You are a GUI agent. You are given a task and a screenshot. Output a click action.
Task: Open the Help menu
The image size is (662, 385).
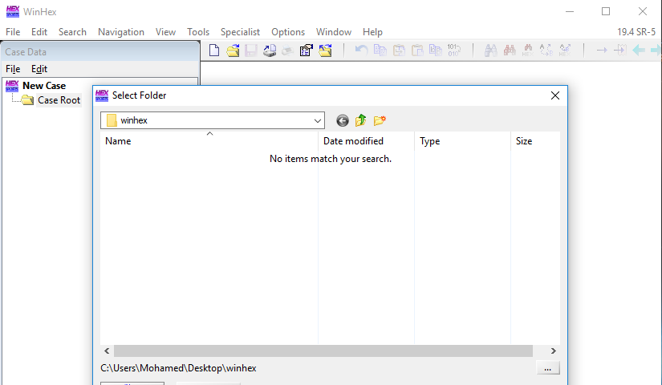(372, 32)
